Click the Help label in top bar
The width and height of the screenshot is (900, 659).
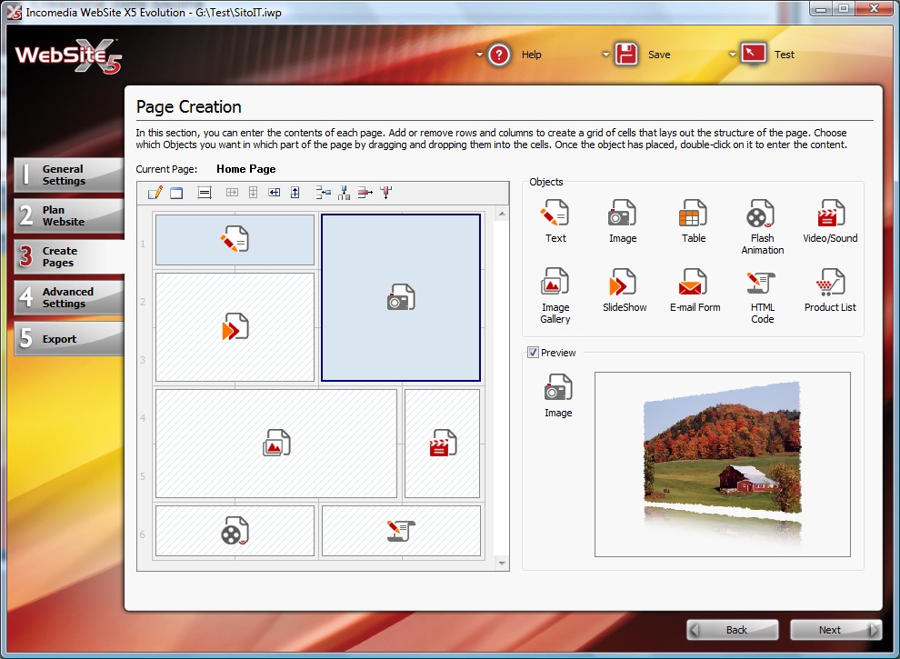532,55
